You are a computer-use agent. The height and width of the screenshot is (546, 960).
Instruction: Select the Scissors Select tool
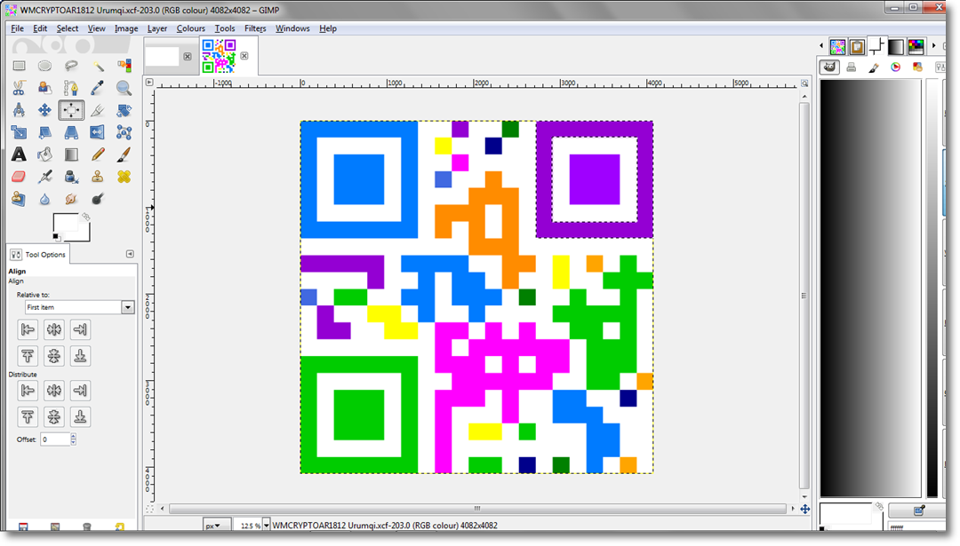pyautogui.click(x=19, y=88)
